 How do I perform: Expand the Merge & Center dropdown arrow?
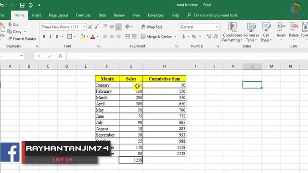(175, 37)
